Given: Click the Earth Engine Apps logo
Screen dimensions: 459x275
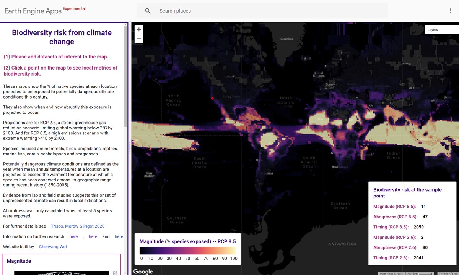Looking at the screenshot, I should (33, 11).
